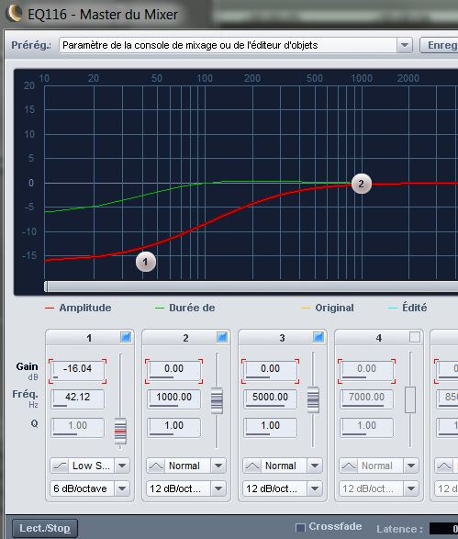Viewport: 458px width, 539px height.
Task: Open band 3 filter type dropdown arrow
Action: (x=315, y=466)
